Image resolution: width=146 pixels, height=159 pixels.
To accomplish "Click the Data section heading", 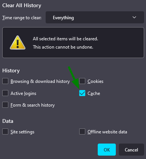I will pos(8,121).
